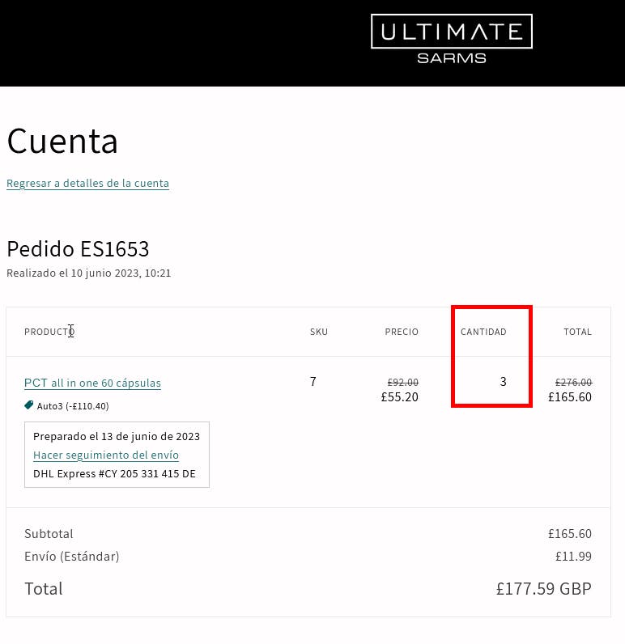The image size is (625, 644).
Task: Select the PRECIO column header
Action: (402, 332)
